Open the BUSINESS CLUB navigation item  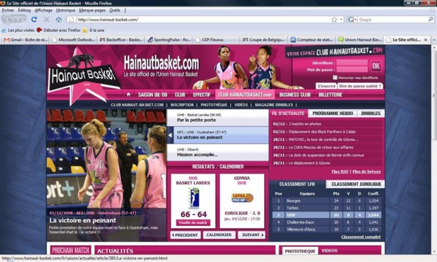[x=295, y=95]
